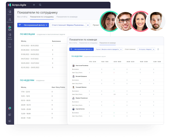
Task: Open the Проект filter dropdown
Action: click(x=96, y=25)
